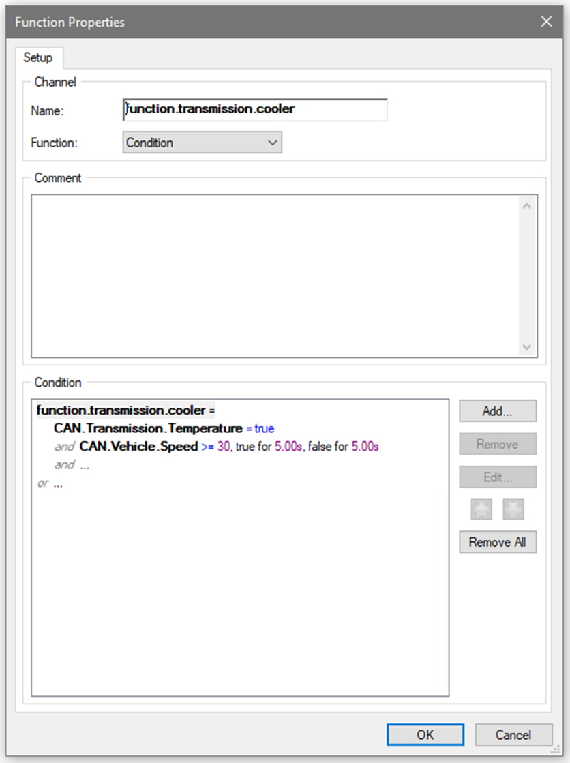Click the Comment box scroll down arrow
570x763 pixels.
coord(526,346)
